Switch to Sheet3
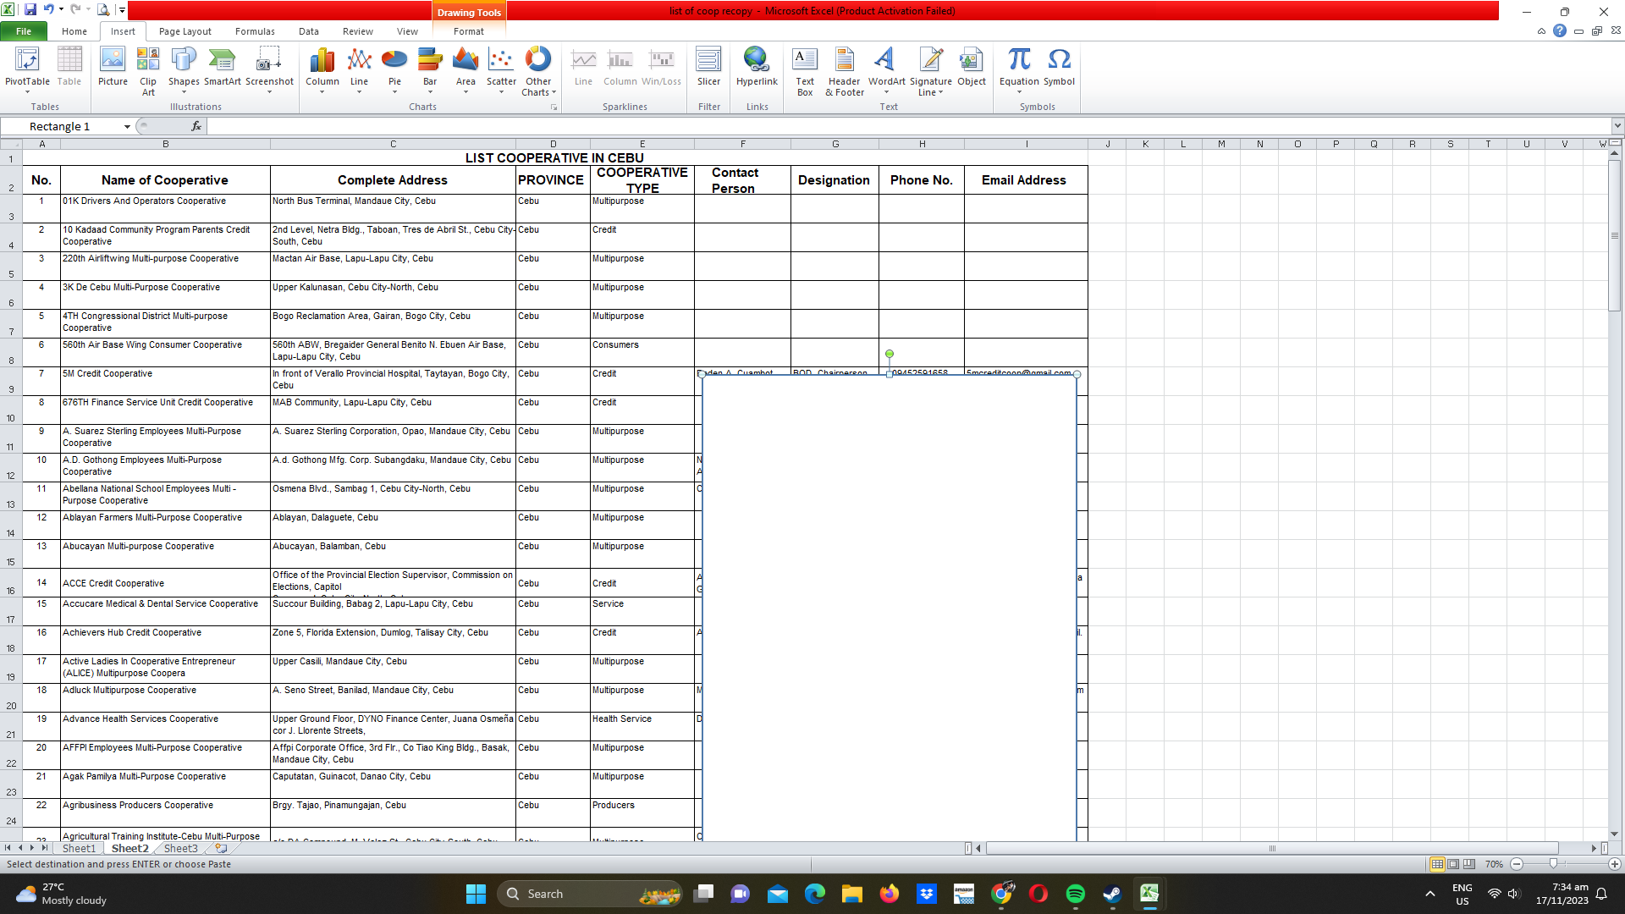Screen dimensions: 1625x914 (x=180, y=848)
